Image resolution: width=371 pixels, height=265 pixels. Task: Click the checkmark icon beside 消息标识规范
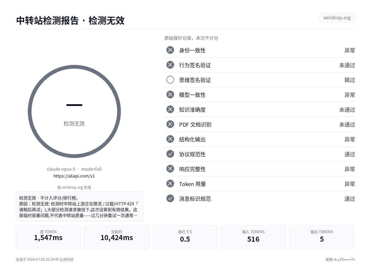(170, 198)
